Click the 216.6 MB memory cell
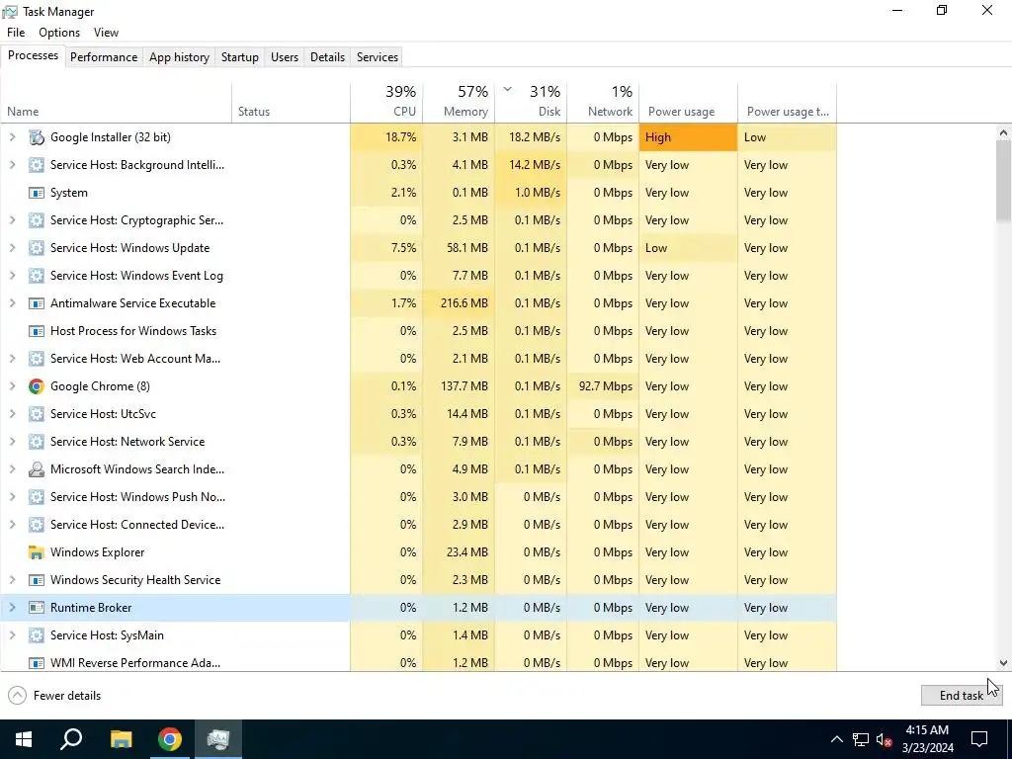Viewport: 1012px width, 759px height. pyautogui.click(x=459, y=303)
